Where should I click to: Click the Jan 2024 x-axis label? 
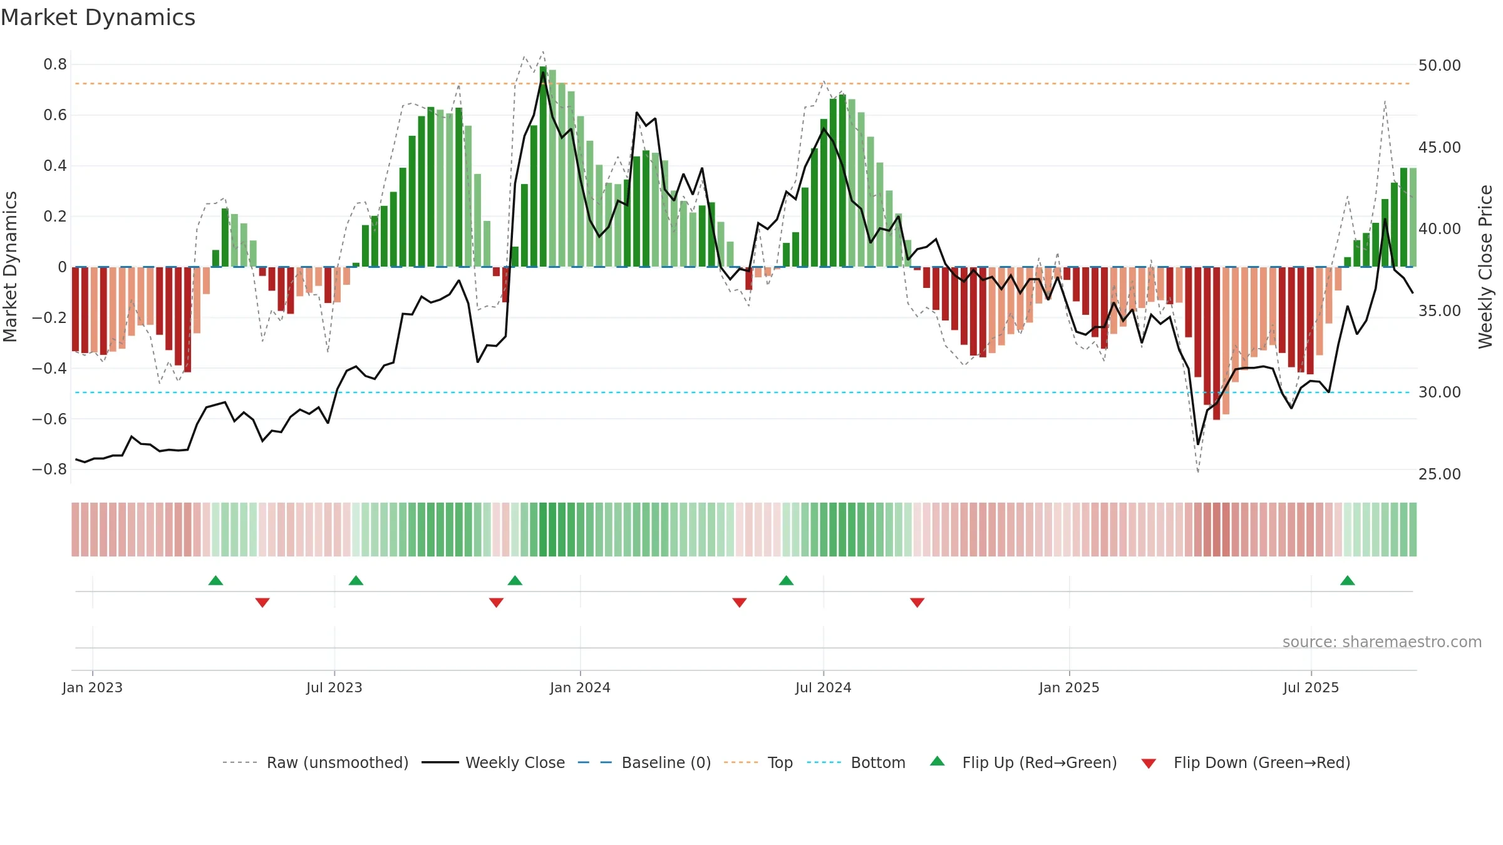[580, 687]
